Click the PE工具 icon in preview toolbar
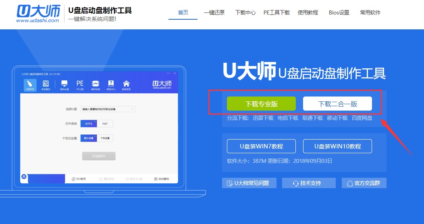 point(80,84)
